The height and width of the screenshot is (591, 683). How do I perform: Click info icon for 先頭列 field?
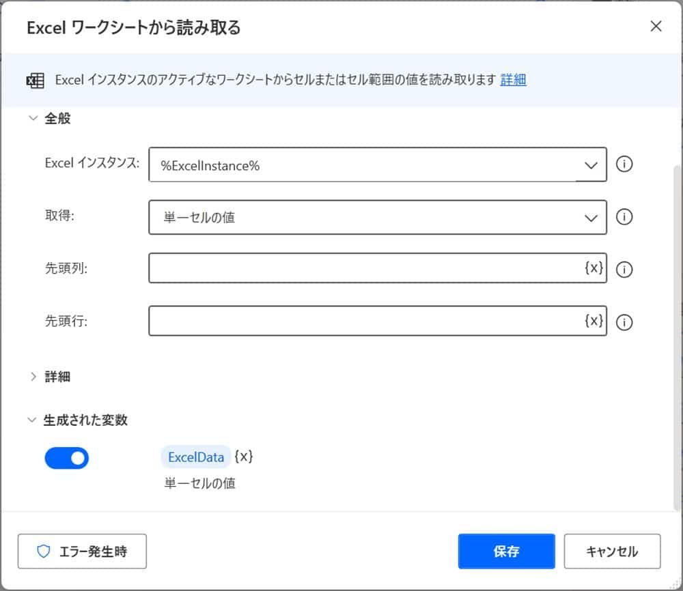click(x=624, y=270)
